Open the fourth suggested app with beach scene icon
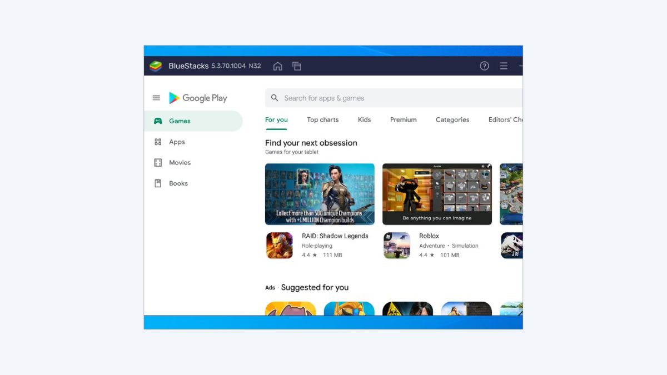 (466, 308)
